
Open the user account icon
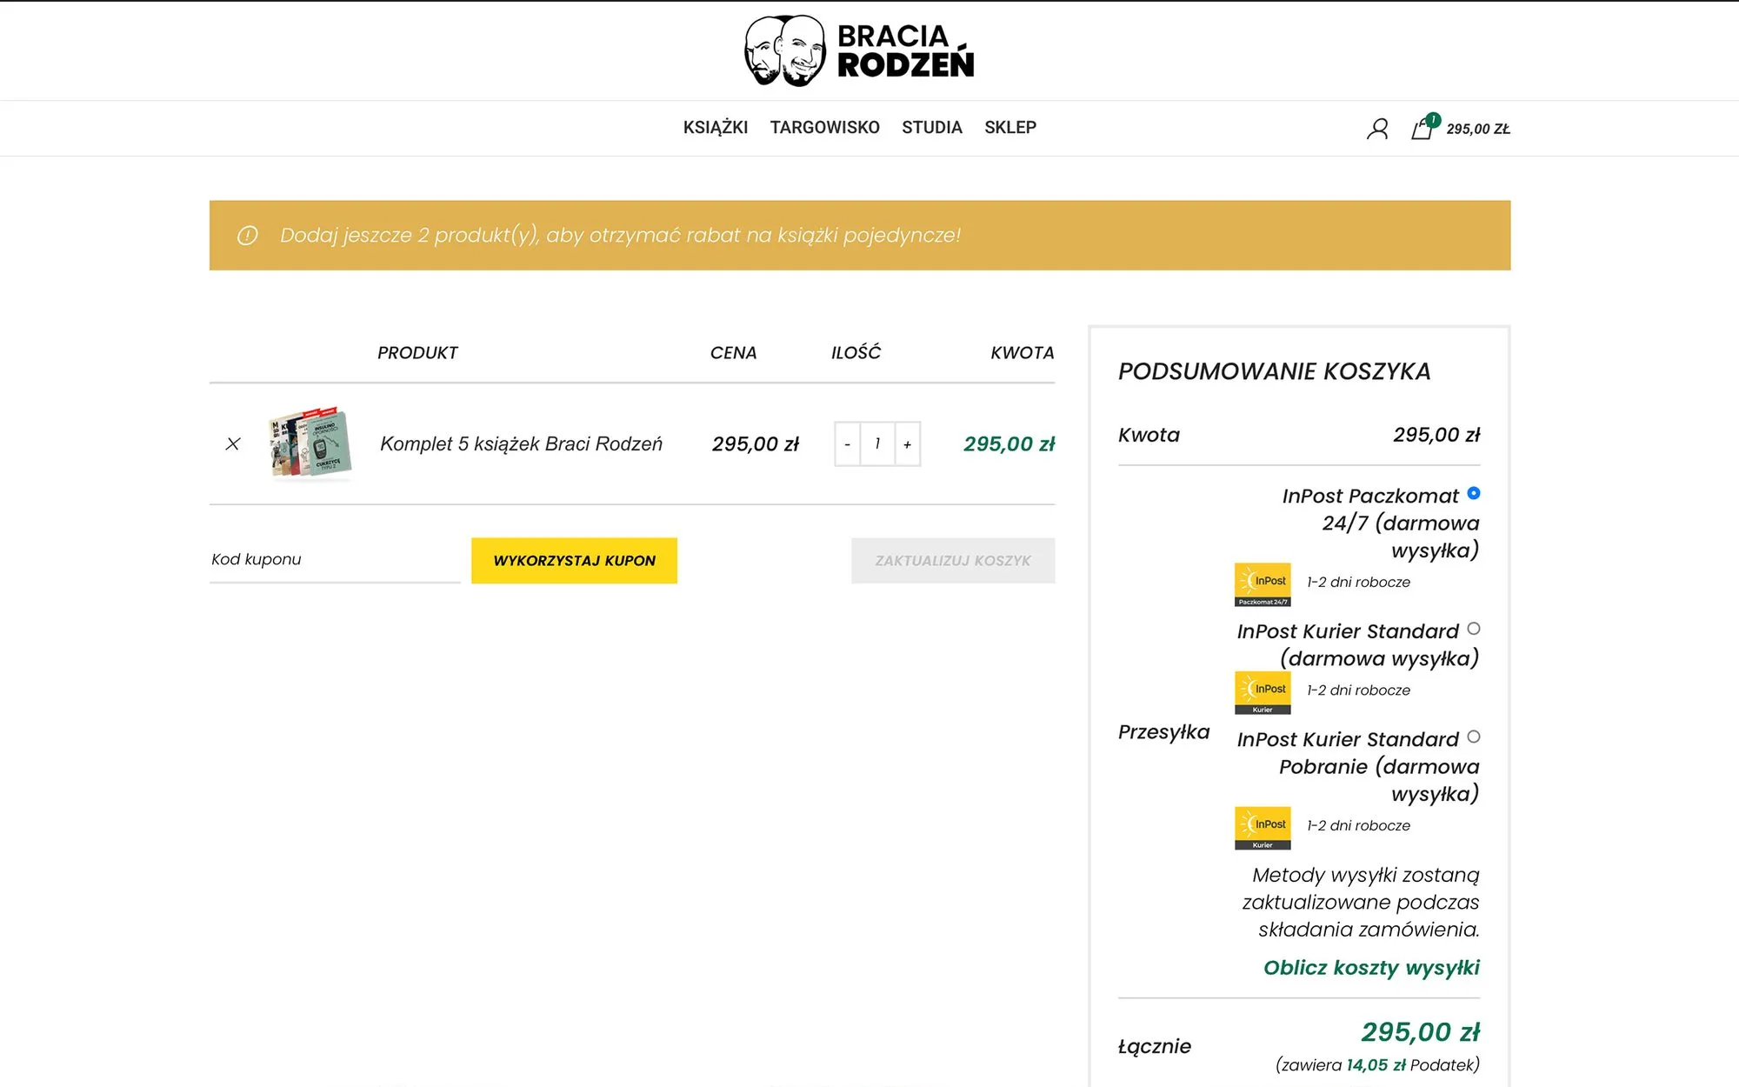point(1377,129)
